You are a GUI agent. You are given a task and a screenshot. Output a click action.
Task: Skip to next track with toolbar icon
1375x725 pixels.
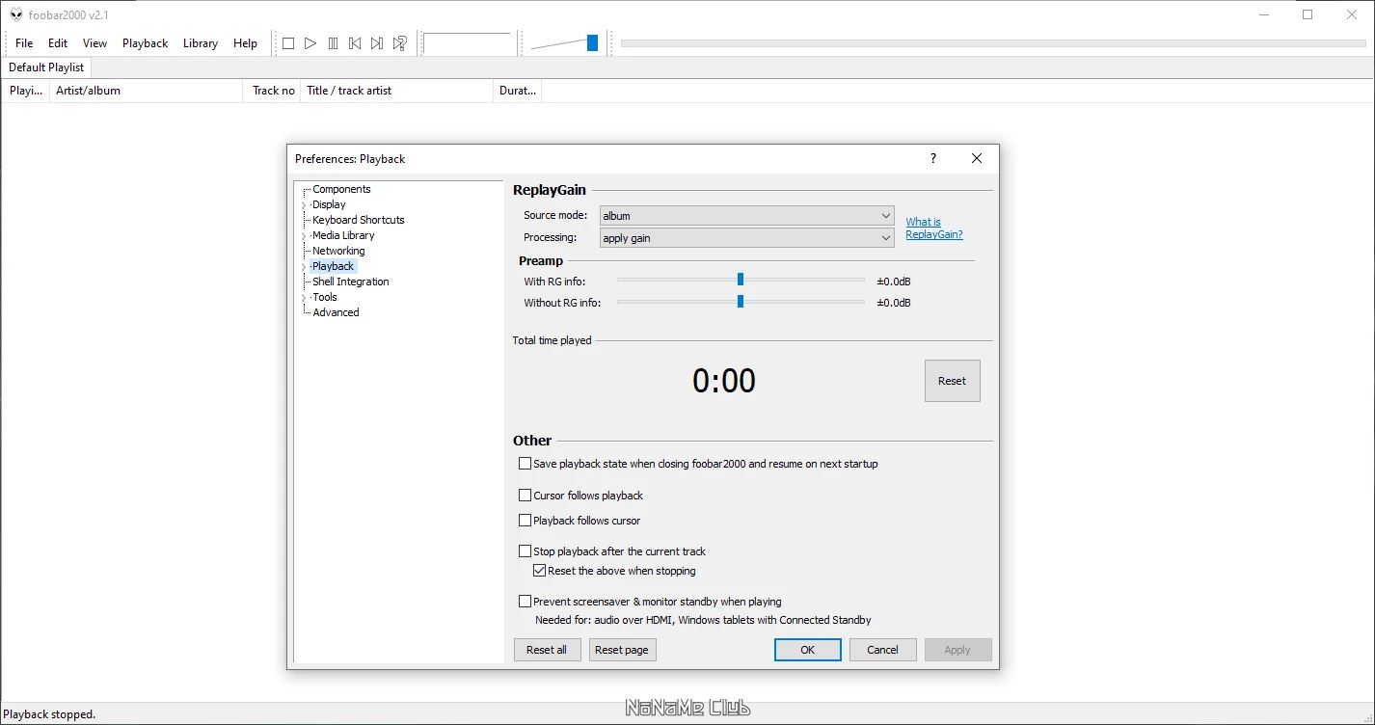pyautogui.click(x=377, y=43)
